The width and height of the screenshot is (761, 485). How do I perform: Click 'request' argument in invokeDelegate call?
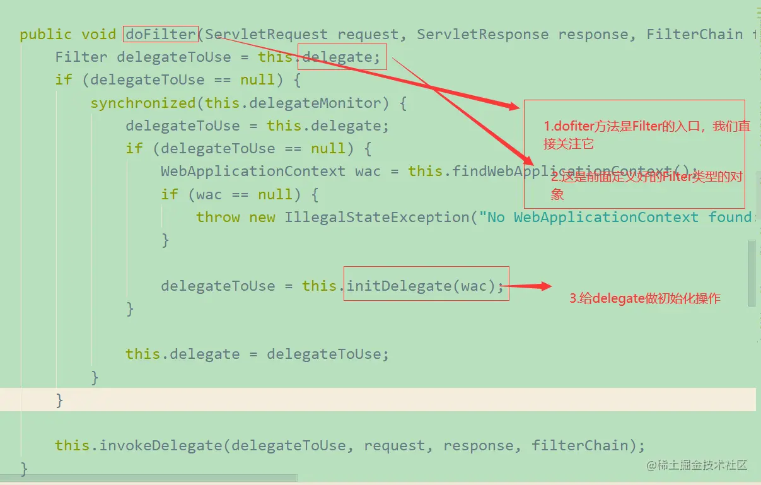click(395, 445)
